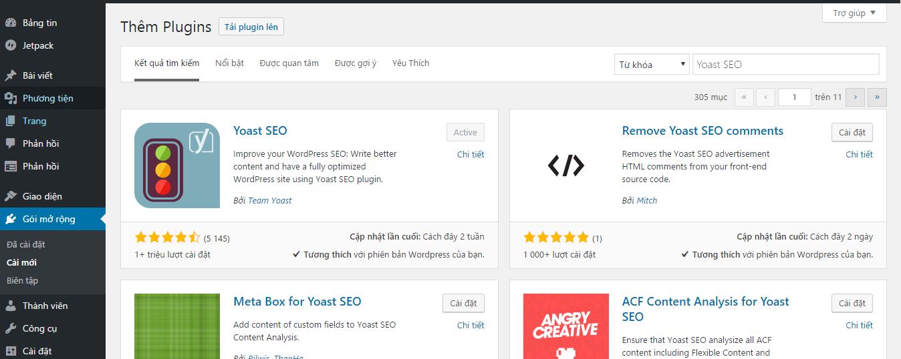Image resolution: width=901 pixels, height=359 pixels.
Task: Expand the Trợ giúp help panel
Action: (854, 13)
